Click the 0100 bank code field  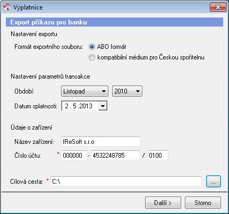pyautogui.click(x=158, y=156)
